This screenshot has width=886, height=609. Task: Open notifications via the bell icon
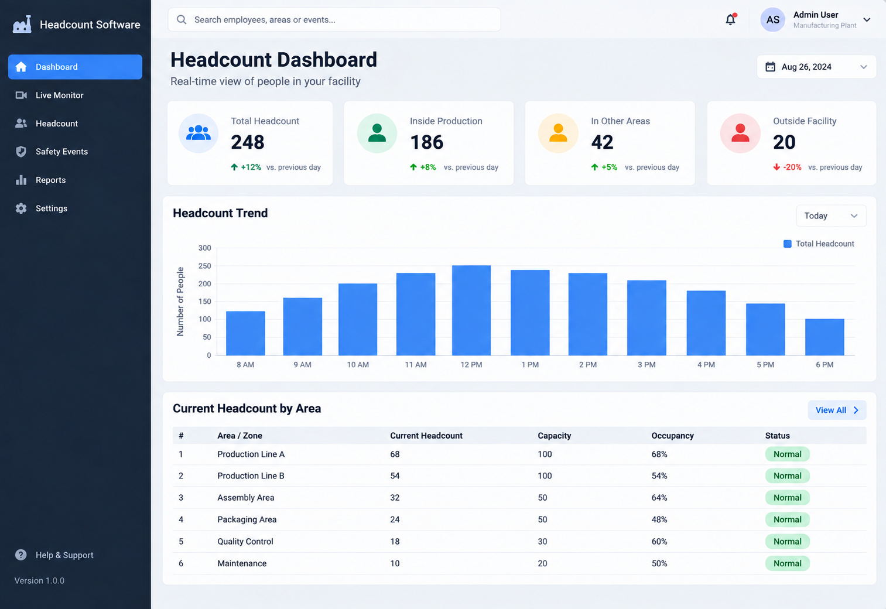731,19
